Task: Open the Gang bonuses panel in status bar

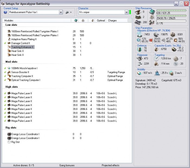Action: pos(67,165)
